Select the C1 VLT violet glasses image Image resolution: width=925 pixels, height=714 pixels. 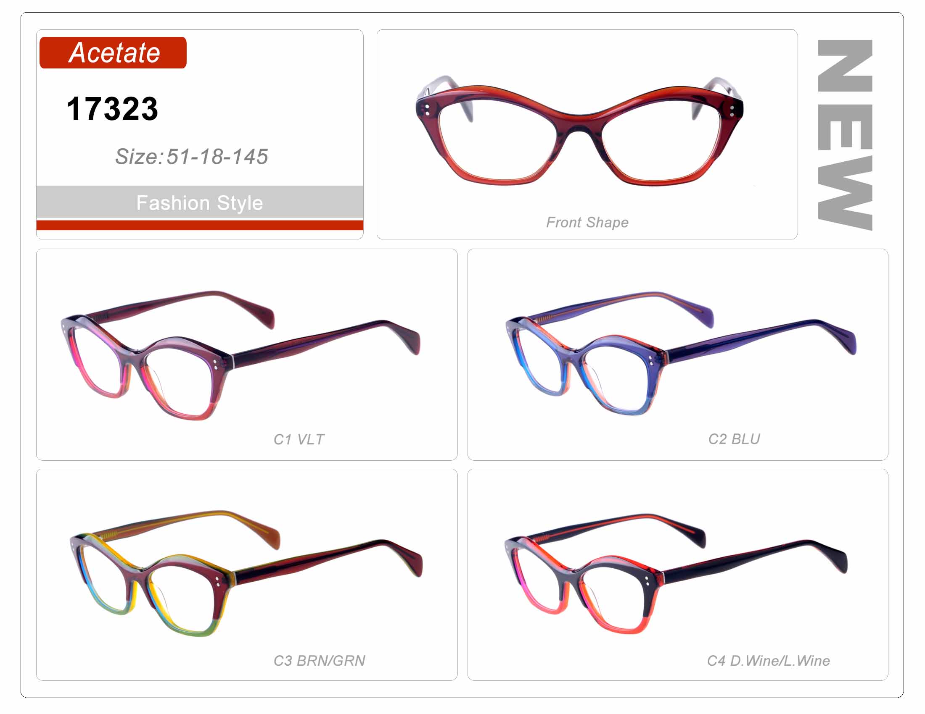click(240, 355)
